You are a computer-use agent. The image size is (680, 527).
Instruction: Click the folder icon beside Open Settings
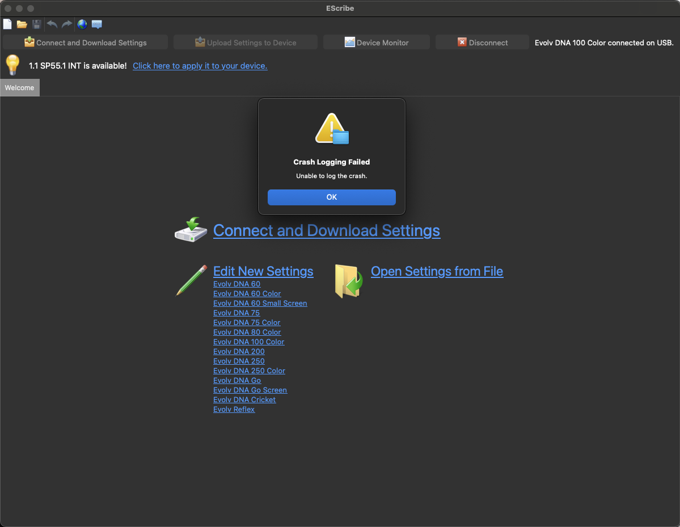coord(348,281)
